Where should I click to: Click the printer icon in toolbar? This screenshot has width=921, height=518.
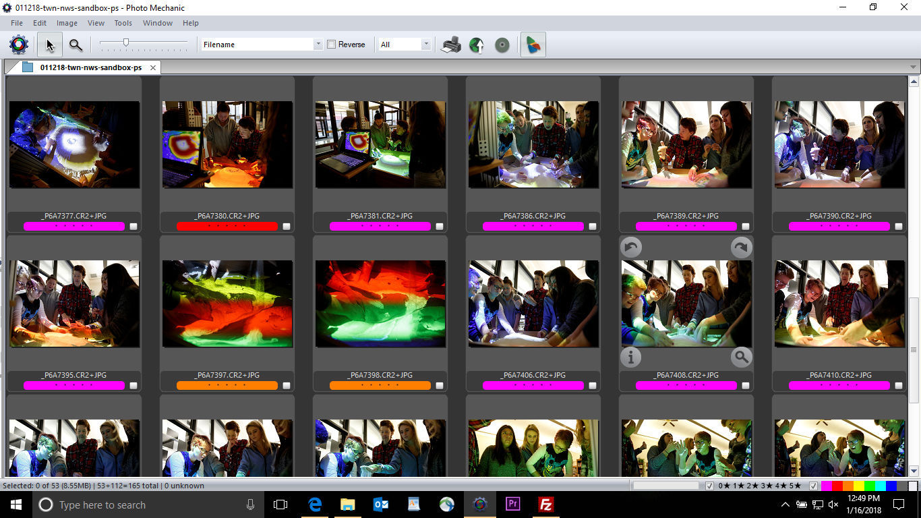(451, 45)
